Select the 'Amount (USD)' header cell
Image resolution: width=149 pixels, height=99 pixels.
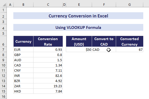(79, 41)
